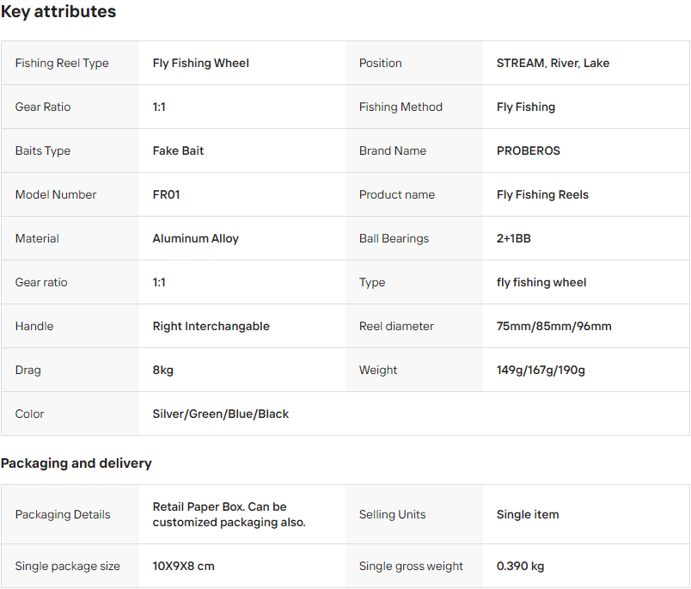
Task: Click the 2+1BB ball bearings value
Action: (x=513, y=238)
